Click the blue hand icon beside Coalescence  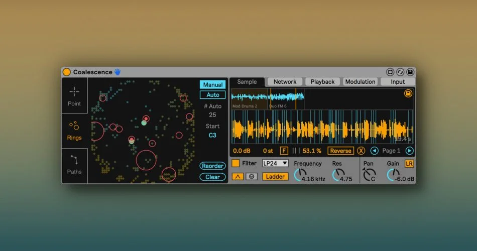coord(117,72)
